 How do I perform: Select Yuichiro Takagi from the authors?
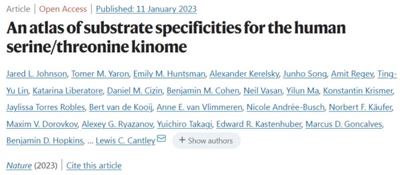[x=184, y=124]
